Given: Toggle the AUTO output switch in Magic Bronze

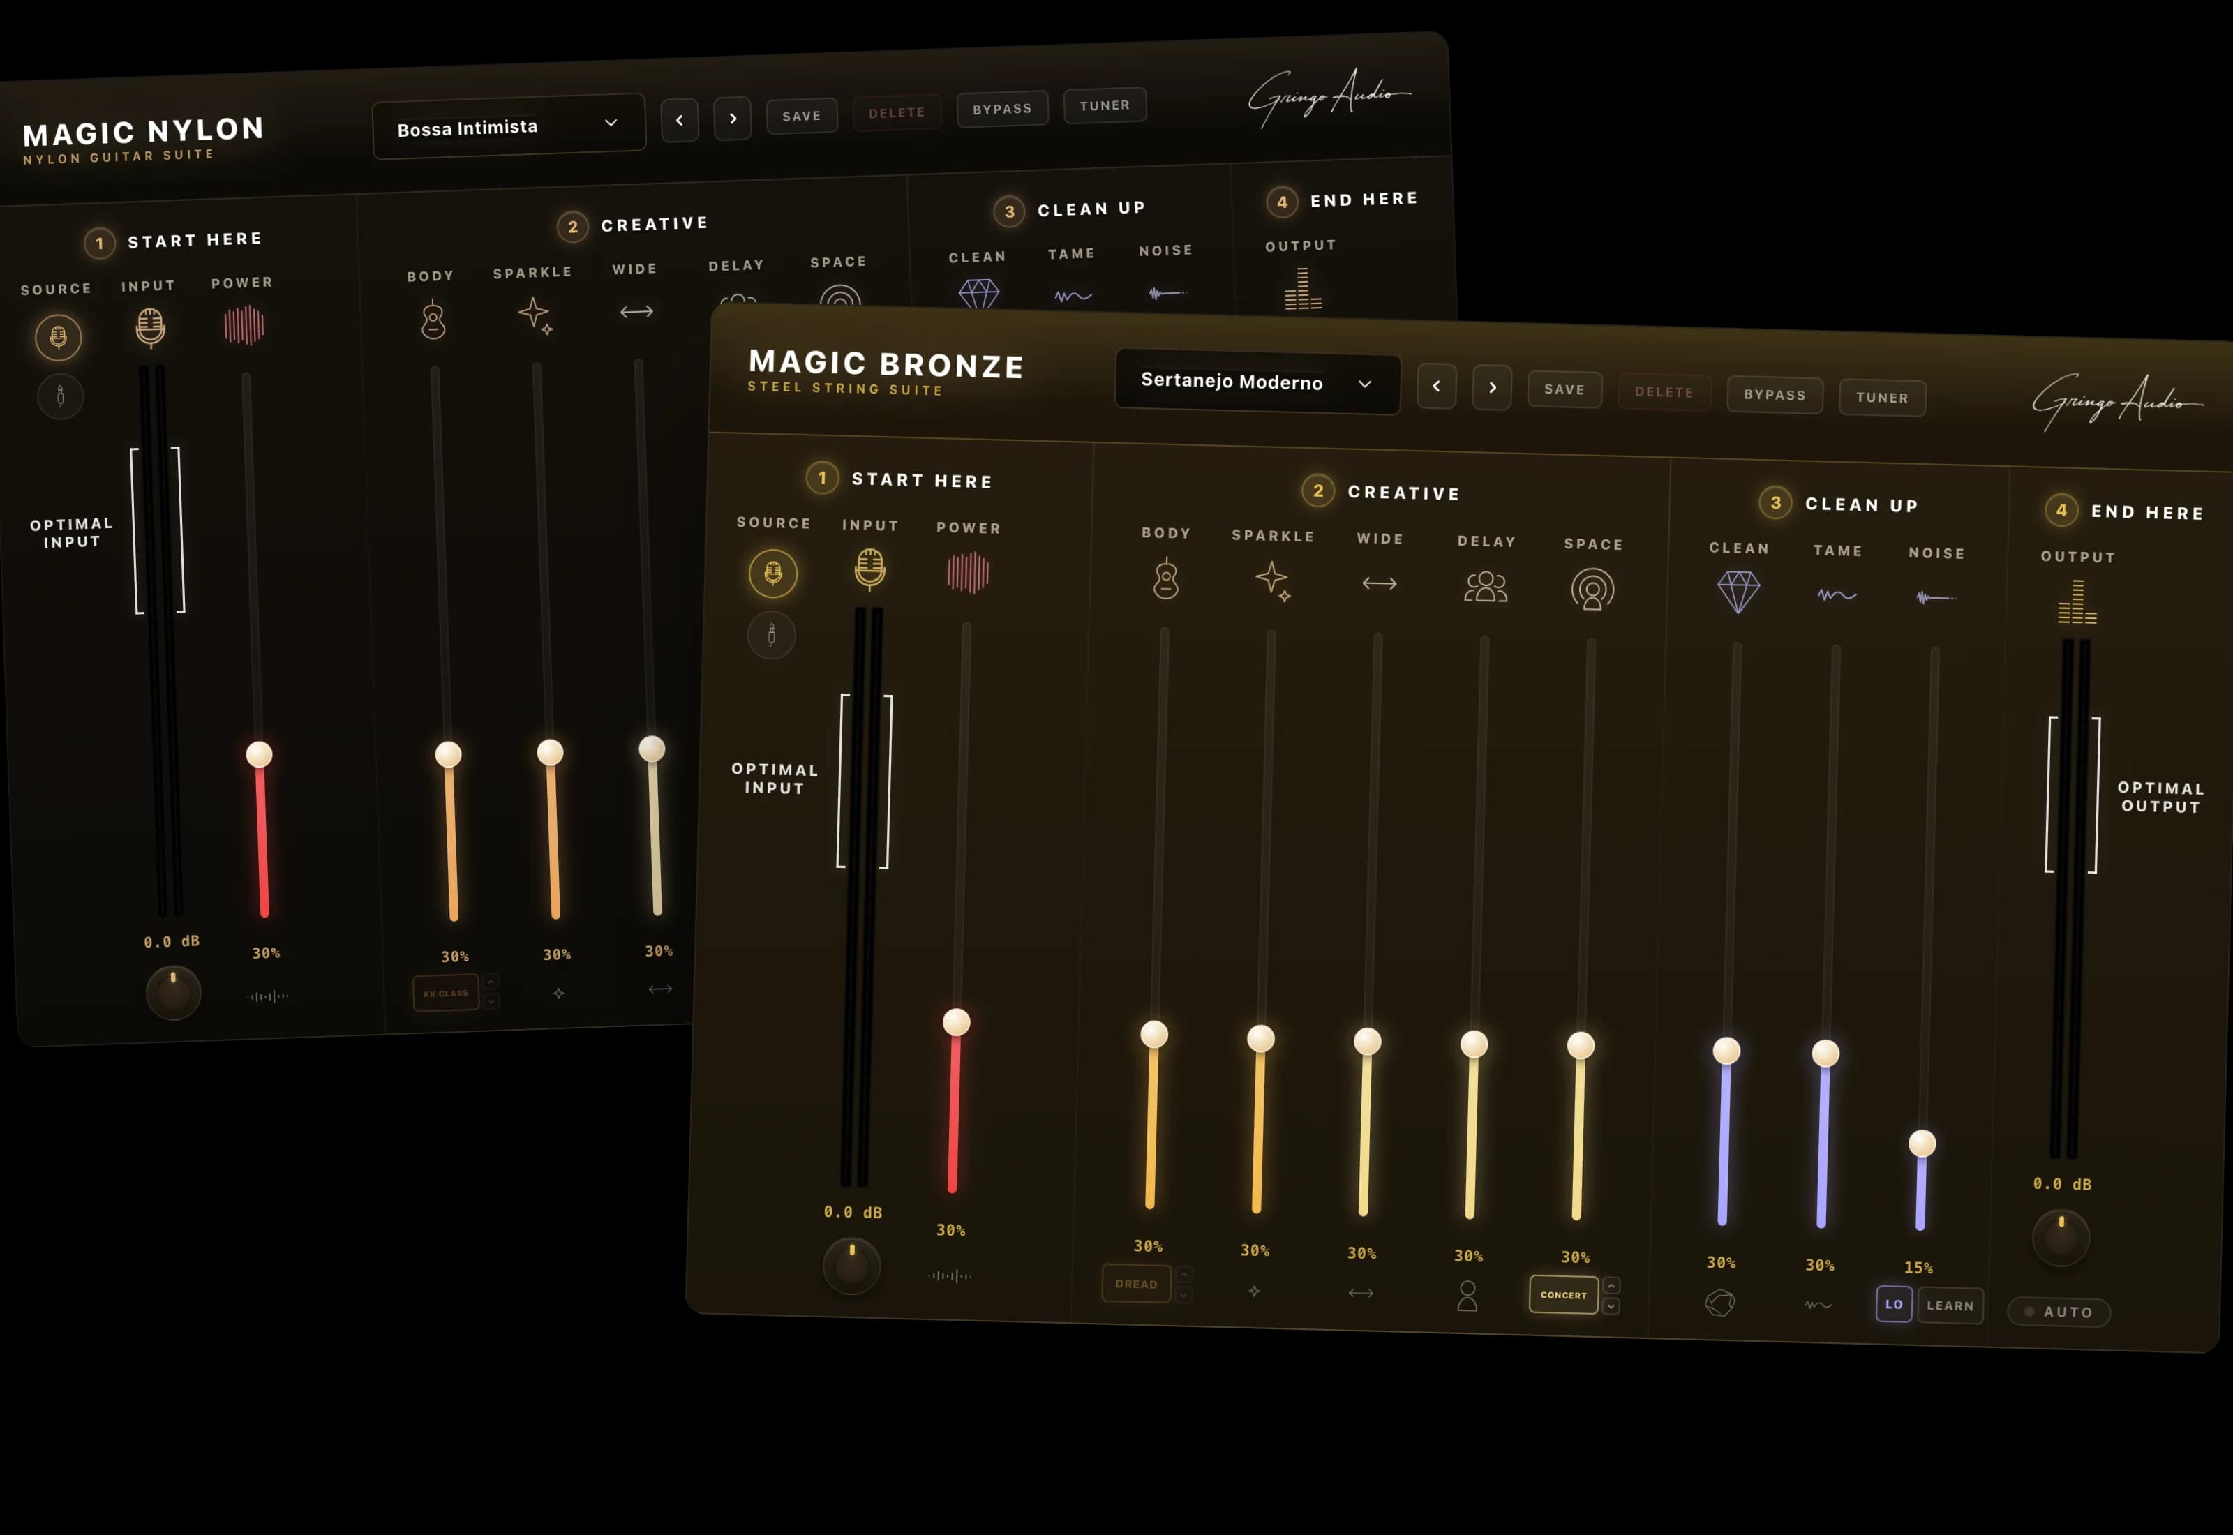Looking at the screenshot, I should point(2059,1312).
